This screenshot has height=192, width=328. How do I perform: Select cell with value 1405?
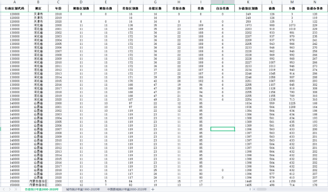tap(248, 185)
